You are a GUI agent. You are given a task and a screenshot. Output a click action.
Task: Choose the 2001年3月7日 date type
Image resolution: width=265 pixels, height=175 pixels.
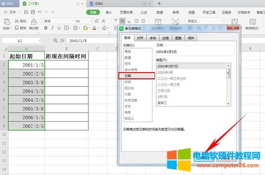[191, 66]
